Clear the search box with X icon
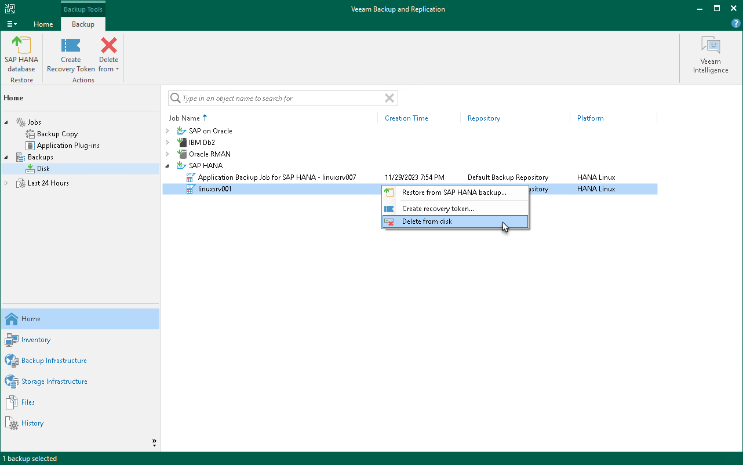Image resolution: width=743 pixels, height=465 pixels. [389, 98]
